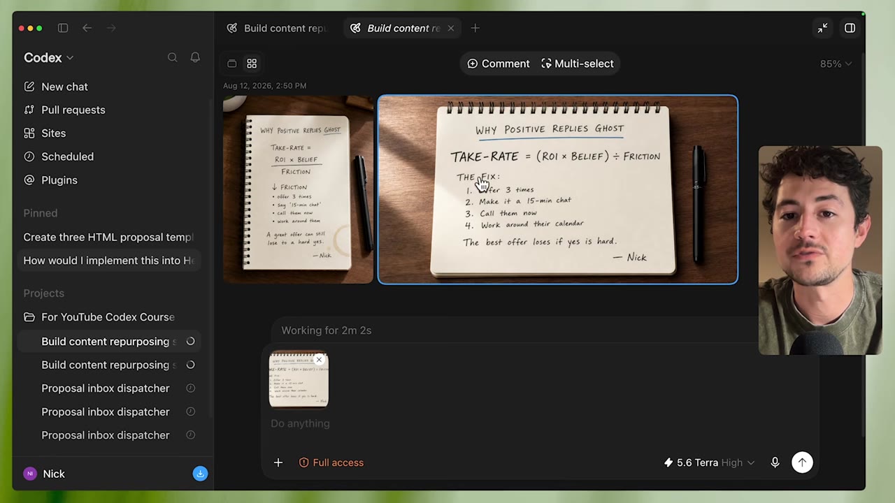Image resolution: width=895 pixels, height=503 pixels.
Task: Click the blue download update icon
Action: coord(200,474)
